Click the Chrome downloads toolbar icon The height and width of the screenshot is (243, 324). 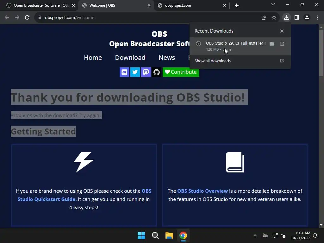click(287, 18)
